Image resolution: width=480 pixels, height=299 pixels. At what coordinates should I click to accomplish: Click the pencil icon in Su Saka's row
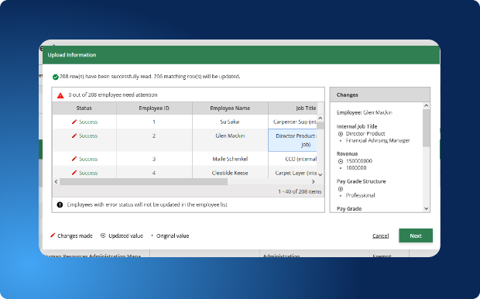point(74,122)
